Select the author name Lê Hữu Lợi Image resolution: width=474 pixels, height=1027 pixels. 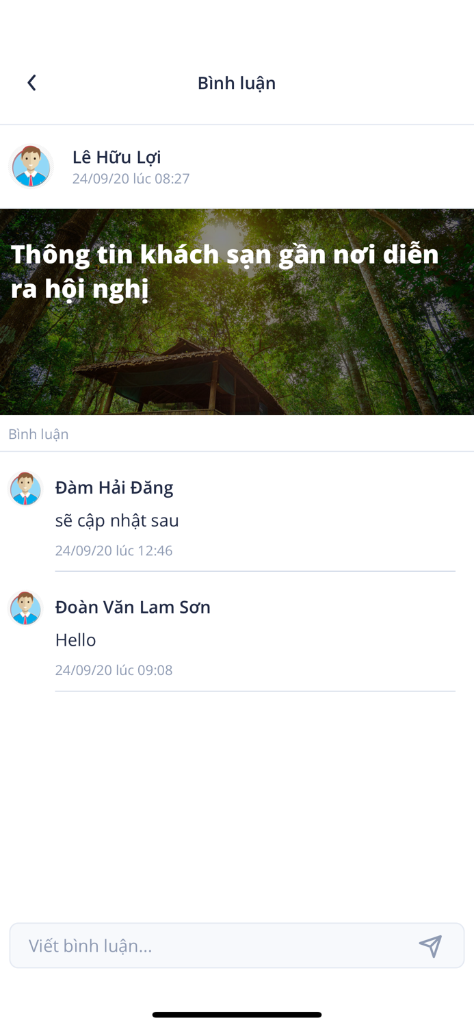pos(116,157)
